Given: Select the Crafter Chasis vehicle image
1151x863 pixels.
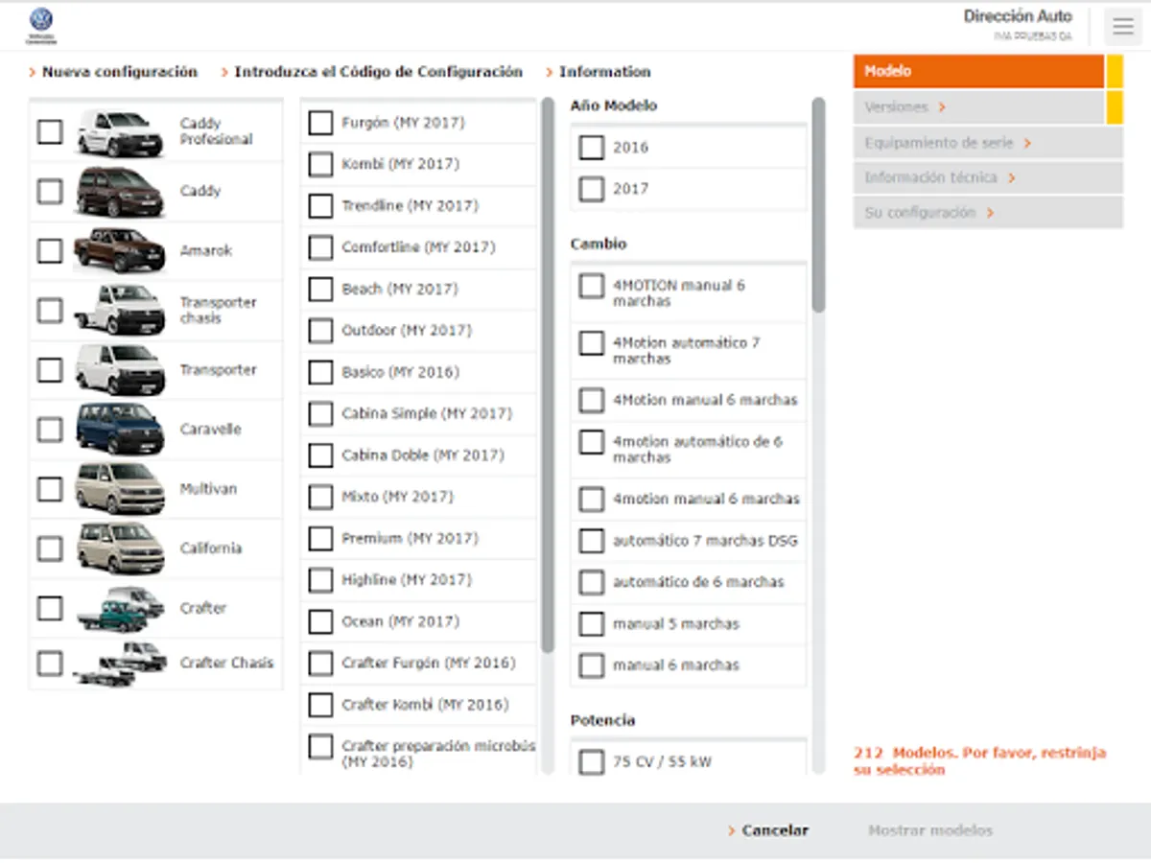Looking at the screenshot, I should [120, 664].
